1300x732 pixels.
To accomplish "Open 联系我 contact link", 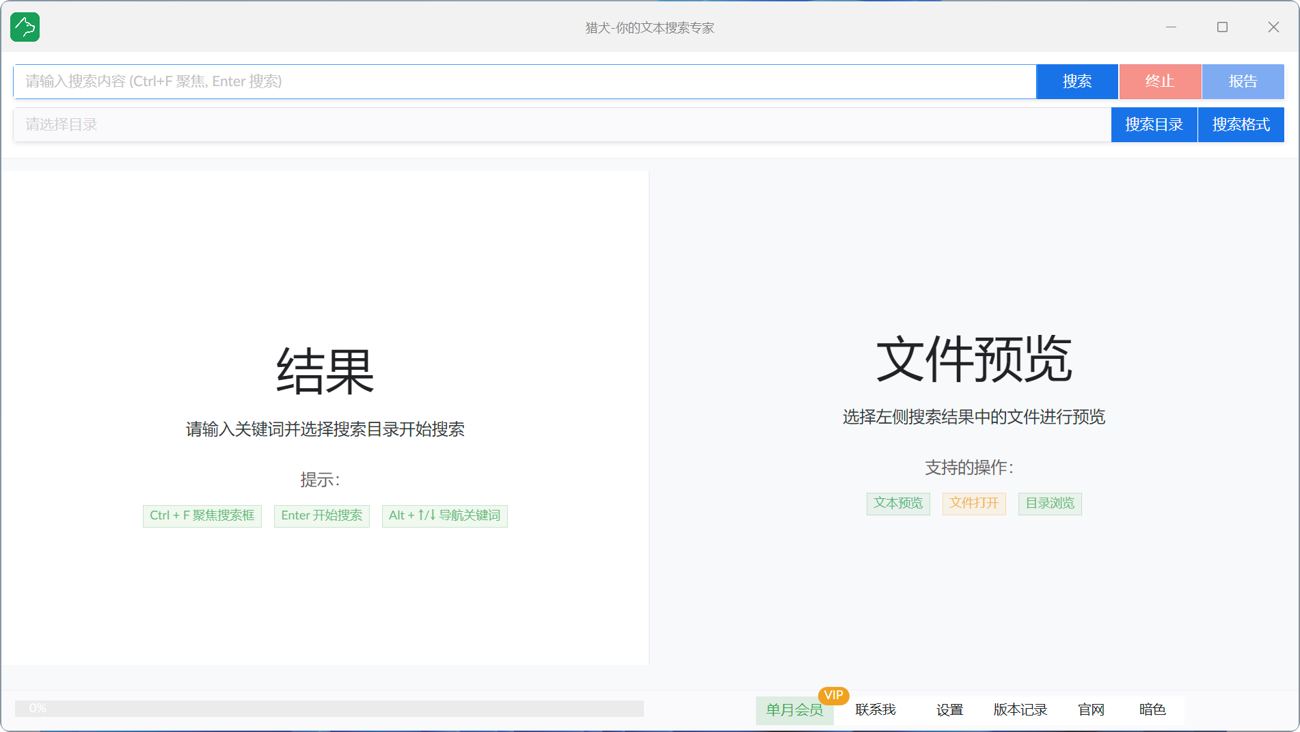I will [875, 710].
